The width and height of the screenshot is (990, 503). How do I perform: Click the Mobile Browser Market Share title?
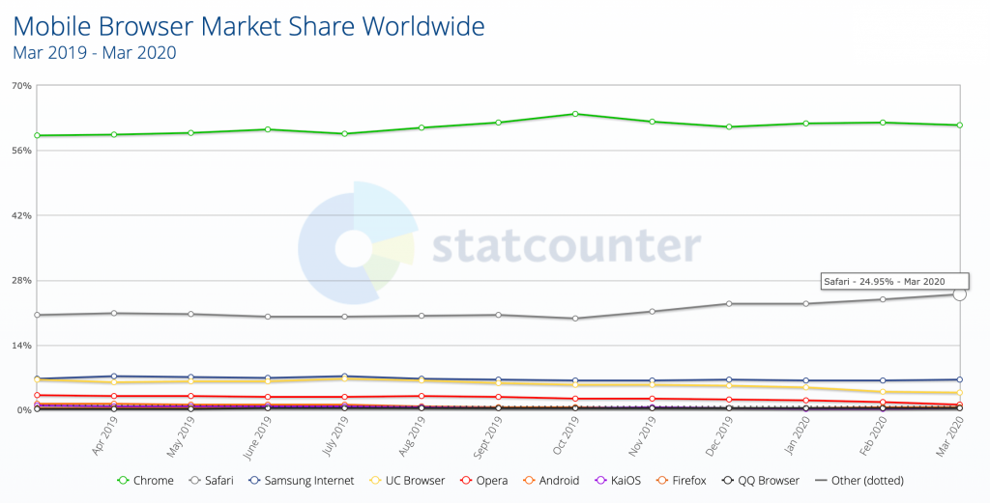(249, 26)
